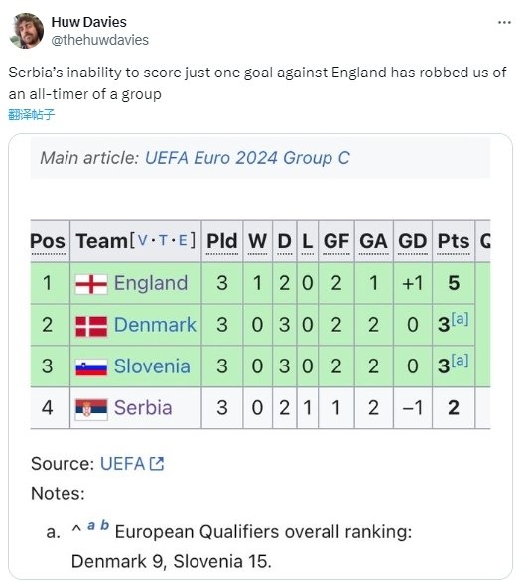Open the UEFA Euro 2024 Group C article

coord(247,158)
